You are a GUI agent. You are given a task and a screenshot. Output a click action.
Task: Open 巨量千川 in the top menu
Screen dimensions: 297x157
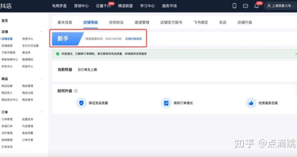tap(103, 6)
